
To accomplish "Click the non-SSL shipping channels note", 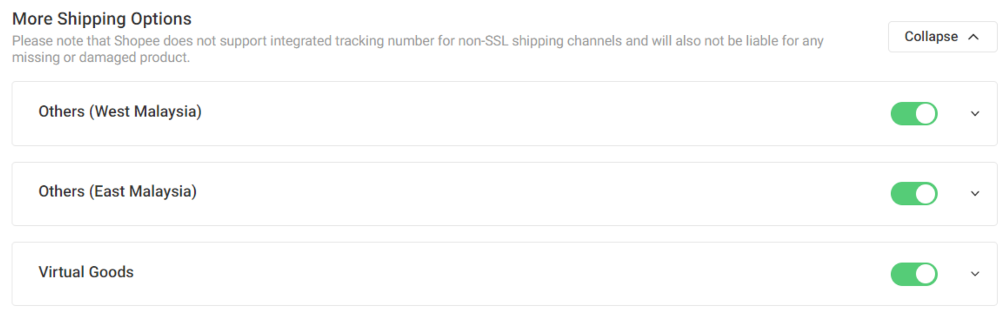I will (417, 41).
